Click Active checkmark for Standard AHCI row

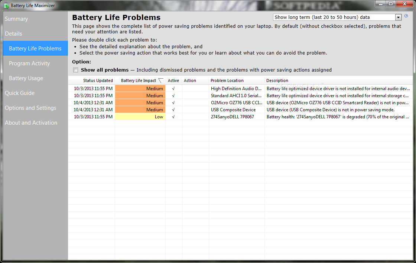coord(173,96)
